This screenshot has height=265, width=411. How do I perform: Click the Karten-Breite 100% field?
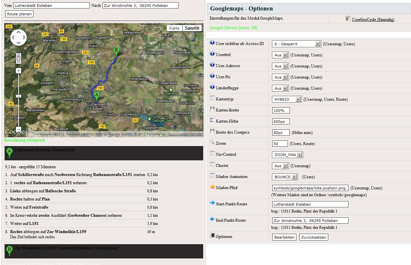(x=281, y=110)
